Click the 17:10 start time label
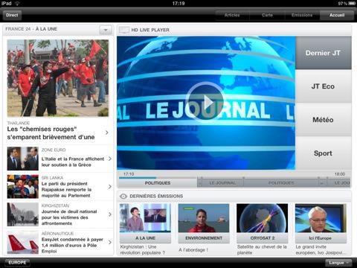357x268 pixels. (x=129, y=174)
